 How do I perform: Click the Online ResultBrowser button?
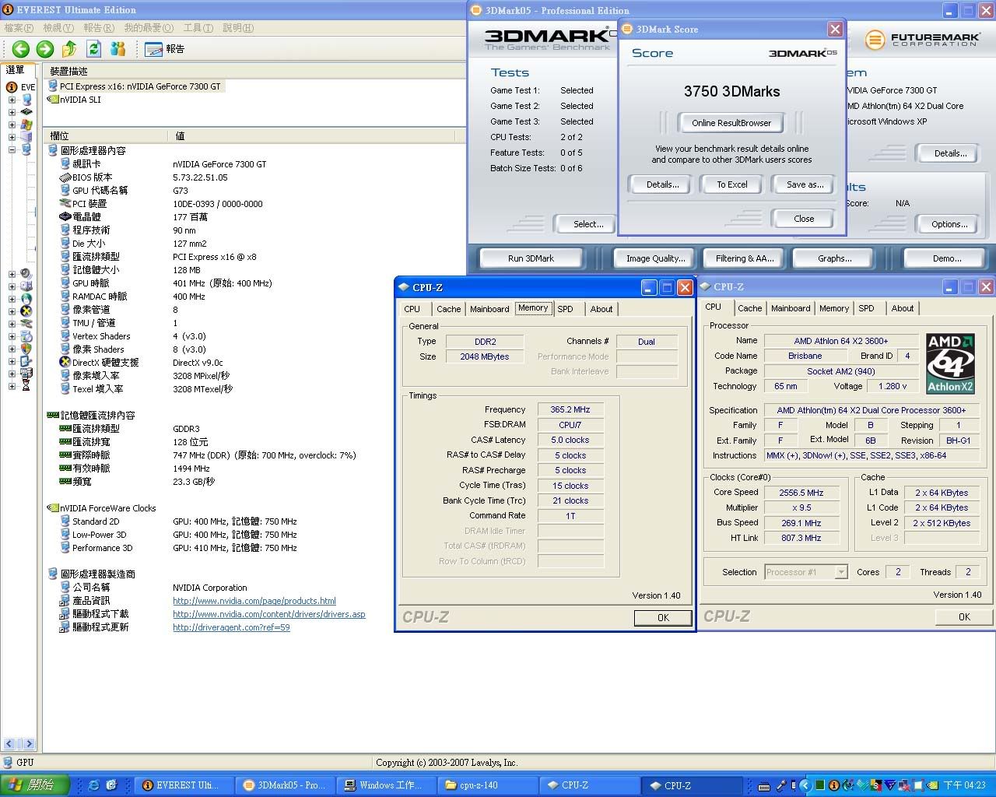tap(731, 123)
